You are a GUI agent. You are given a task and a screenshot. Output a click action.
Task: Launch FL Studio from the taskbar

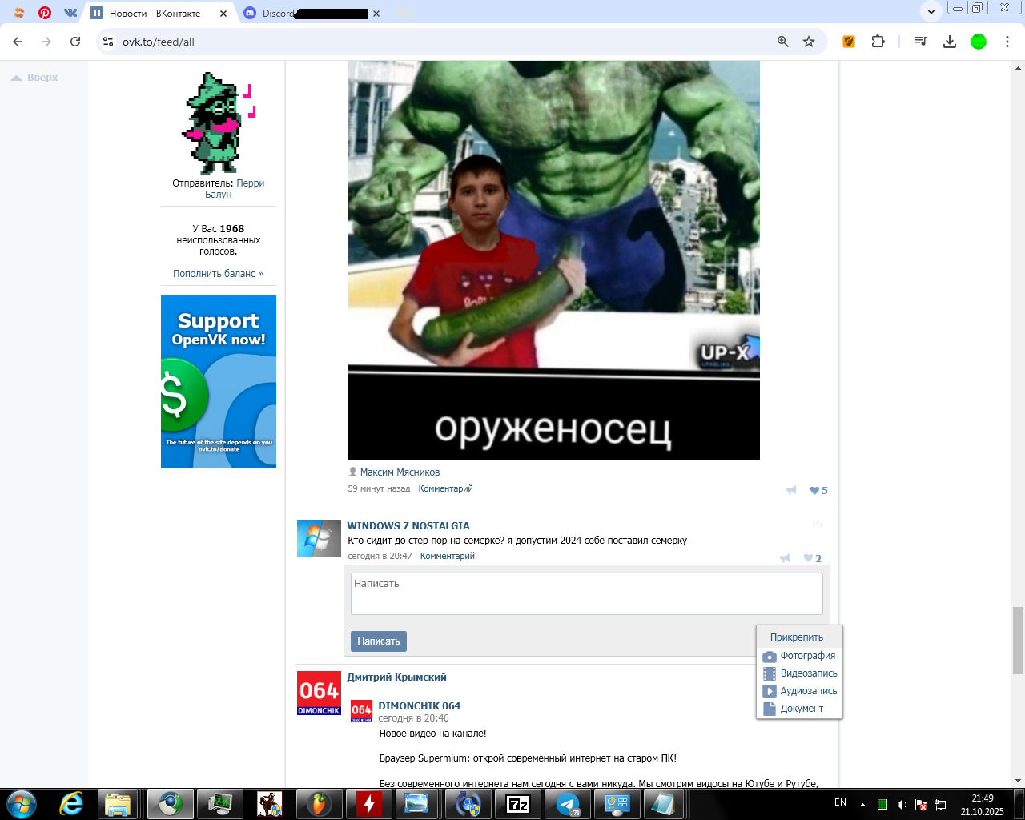click(x=320, y=804)
